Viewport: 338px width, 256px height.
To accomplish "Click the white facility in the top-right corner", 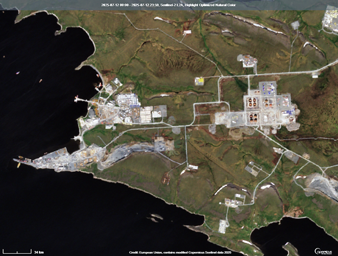I will [x=330, y=19].
